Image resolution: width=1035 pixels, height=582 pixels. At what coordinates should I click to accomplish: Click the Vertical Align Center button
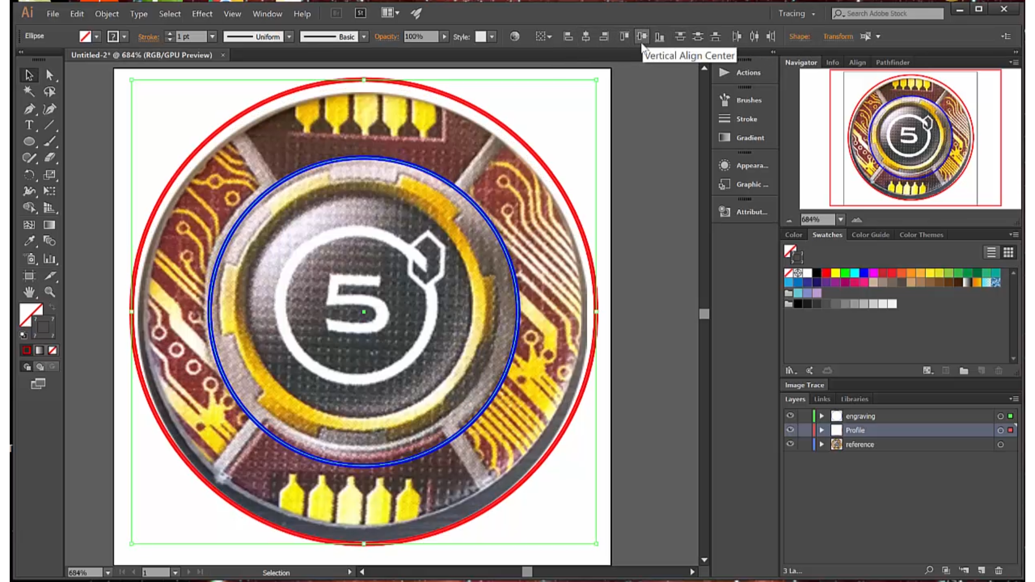pos(640,36)
